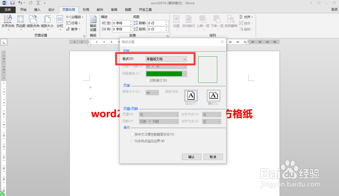The width and height of the screenshot is (339, 196).
Task: Click the left indent 左 input field
Action: (121, 23)
